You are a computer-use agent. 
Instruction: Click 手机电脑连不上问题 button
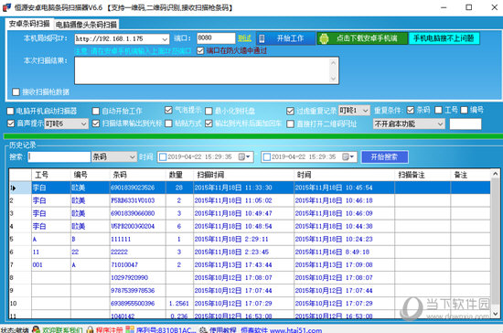444,38
